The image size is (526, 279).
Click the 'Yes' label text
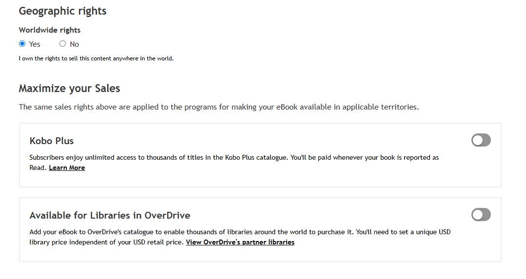35,44
